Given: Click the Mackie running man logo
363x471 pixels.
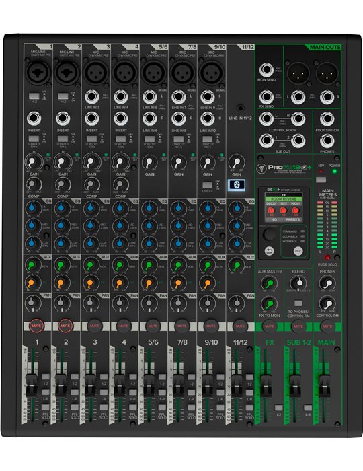Looking at the screenshot, I should click(x=261, y=168).
